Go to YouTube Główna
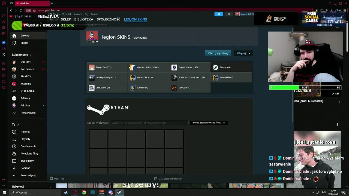 (28, 36)
